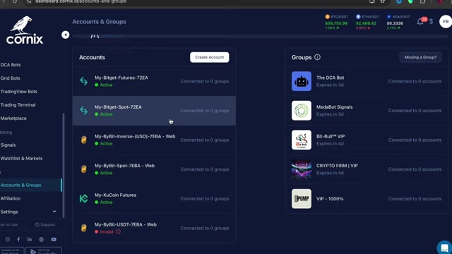Viewport: 452px width, 254px height.
Task: Click the Missing a Group? button
Action: tap(420, 57)
